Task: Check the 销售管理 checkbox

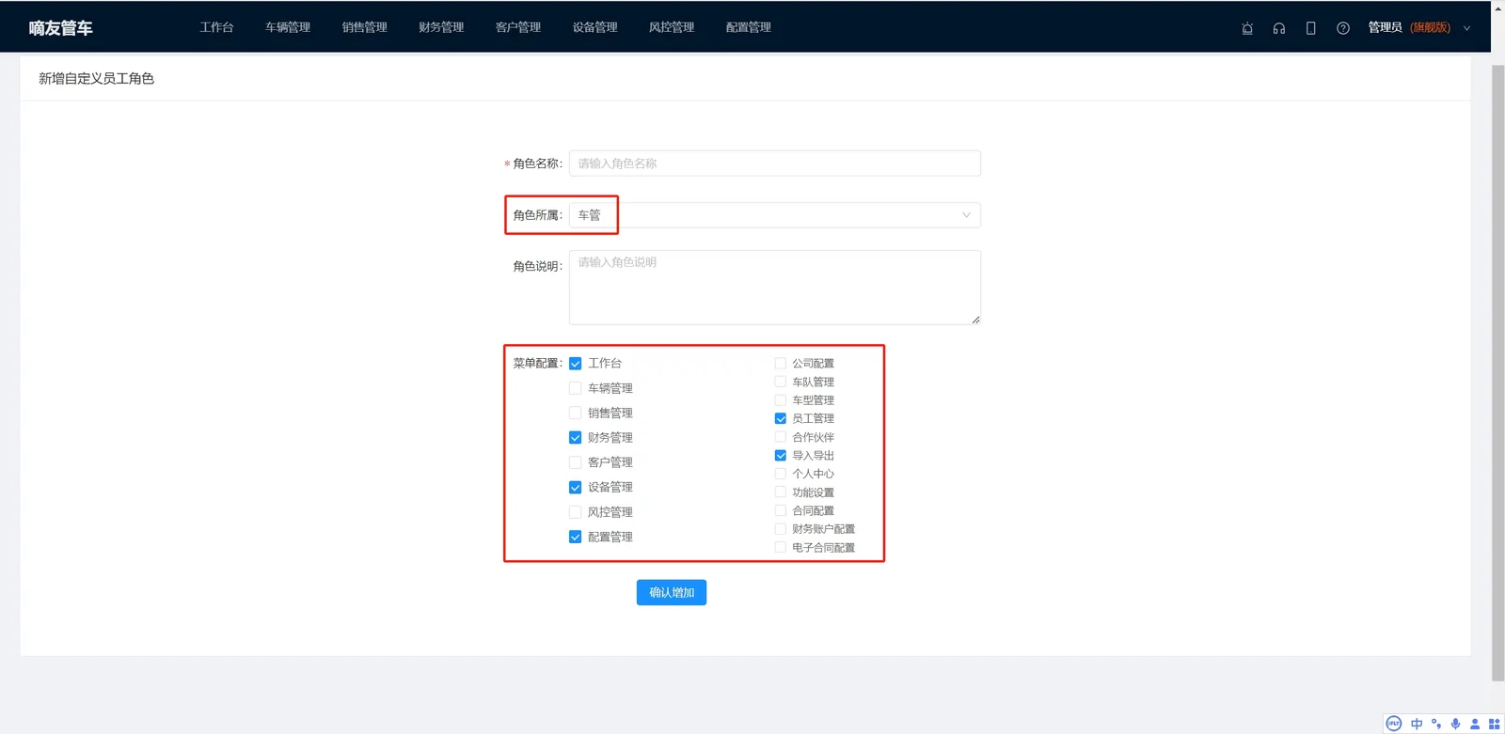Action: click(x=576, y=413)
